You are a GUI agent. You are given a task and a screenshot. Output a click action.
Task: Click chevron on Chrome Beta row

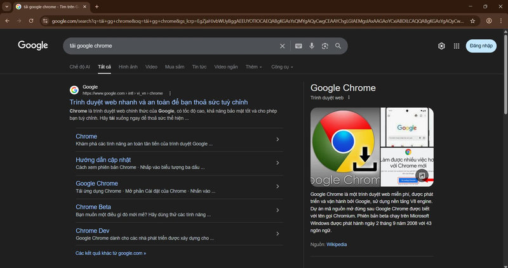pos(277,210)
